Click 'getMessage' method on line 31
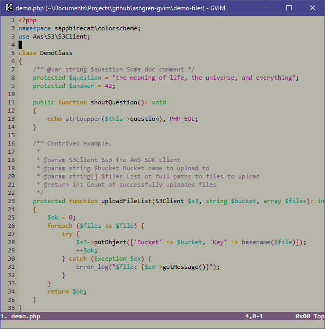325x329 pixels. click(x=180, y=267)
